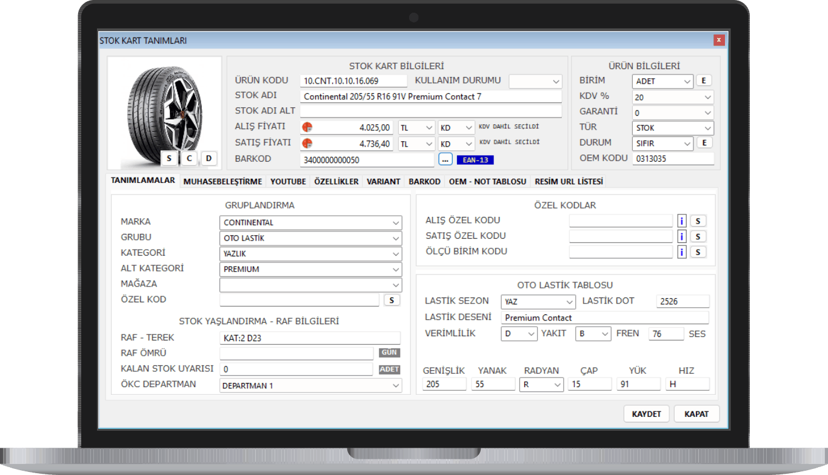This screenshot has height=475, width=828.
Task: Open the YAKIT dropdown showing B
Action: point(593,334)
